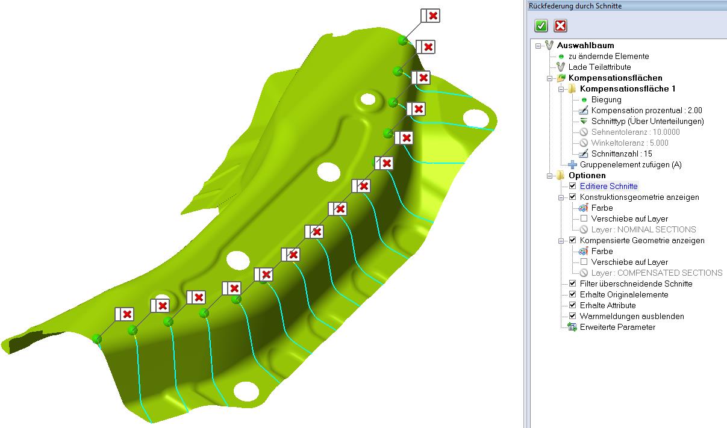The width and height of the screenshot is (727, 428).
Task: Toggle Filter überschneidende Schnitte checkbox
Action: pos(573,284)
